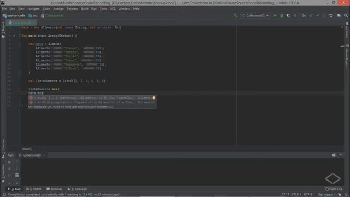Open the Window menu
This screenshot has height=197, width=350.
tap(124, 9)
